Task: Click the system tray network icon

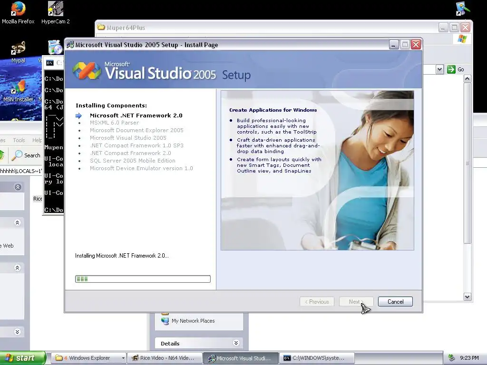Action: (x=451, y=358)
